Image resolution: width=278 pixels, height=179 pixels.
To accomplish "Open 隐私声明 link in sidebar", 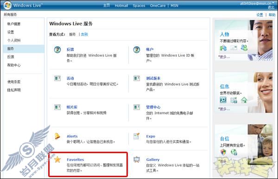I will (x=14, y=90).
